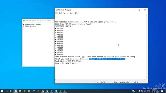The height and width of the screenshot is (93, 166).
Task: Click the microphone tray icon
Action: (139, 91)
